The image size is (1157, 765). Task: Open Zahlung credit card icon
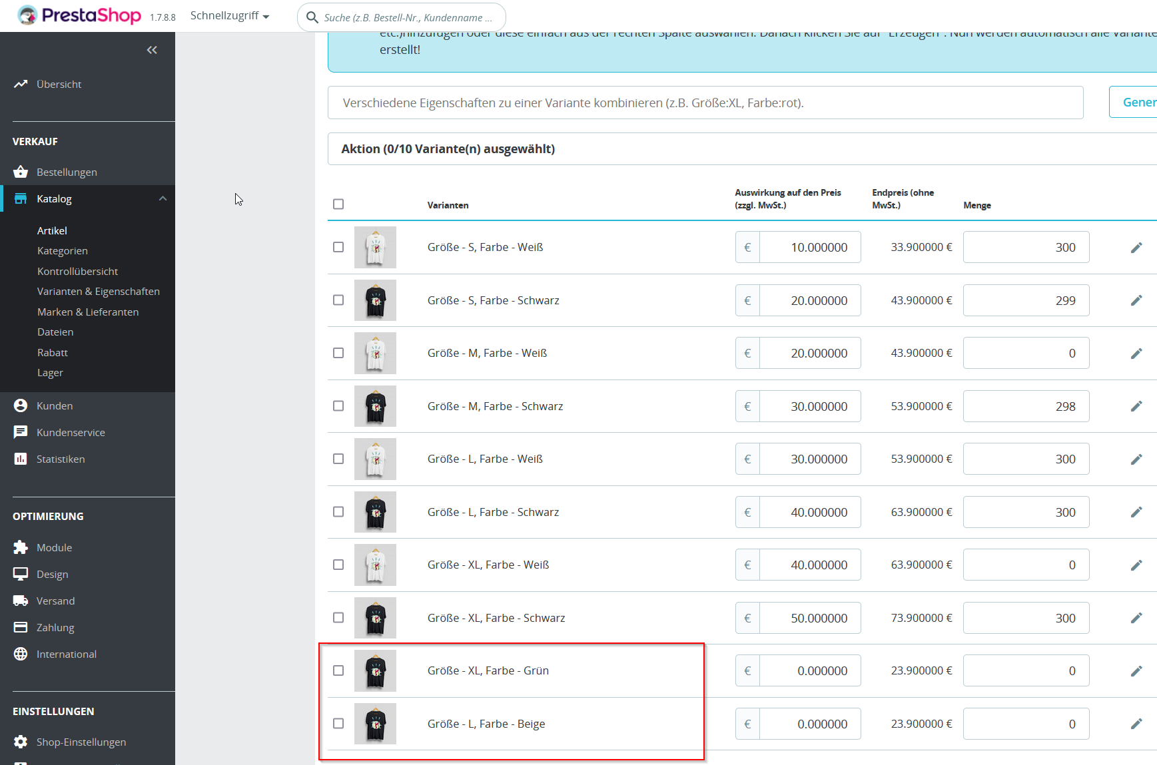pos(21,627)
